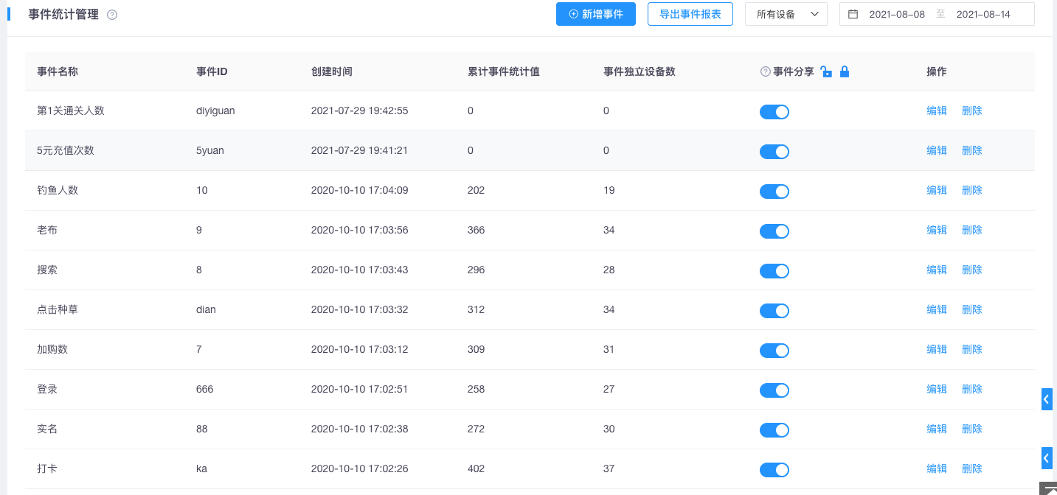Click the timestamp 2021-07-29 19:42:55
1057x495 pixels.
[360, 110]
